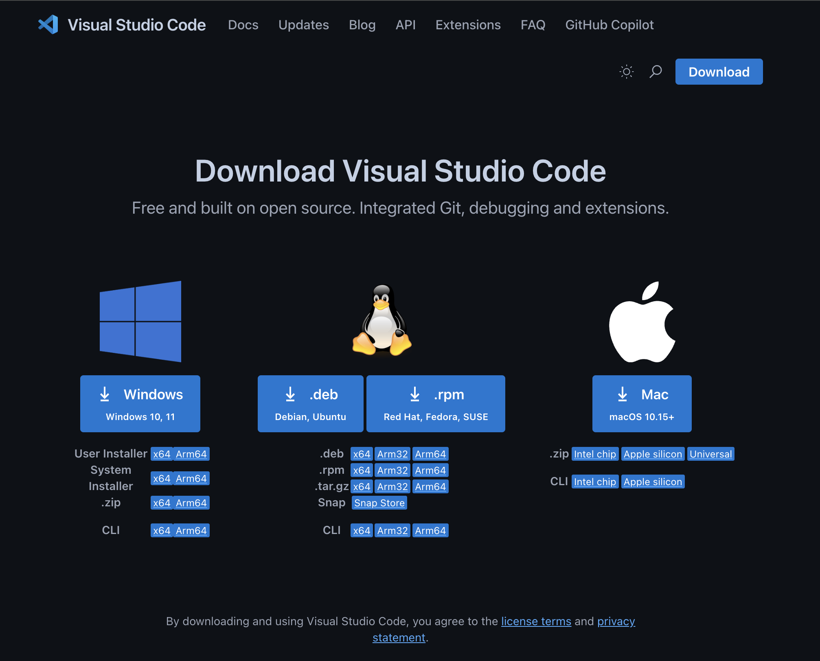Open the API navigation item
This screenshot has width=820, height=661.
tap(406, 25)
